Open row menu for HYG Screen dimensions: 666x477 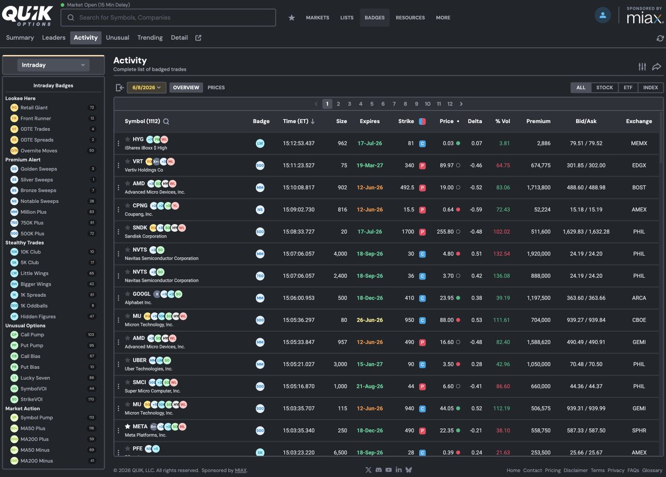[x=118, y=143]
